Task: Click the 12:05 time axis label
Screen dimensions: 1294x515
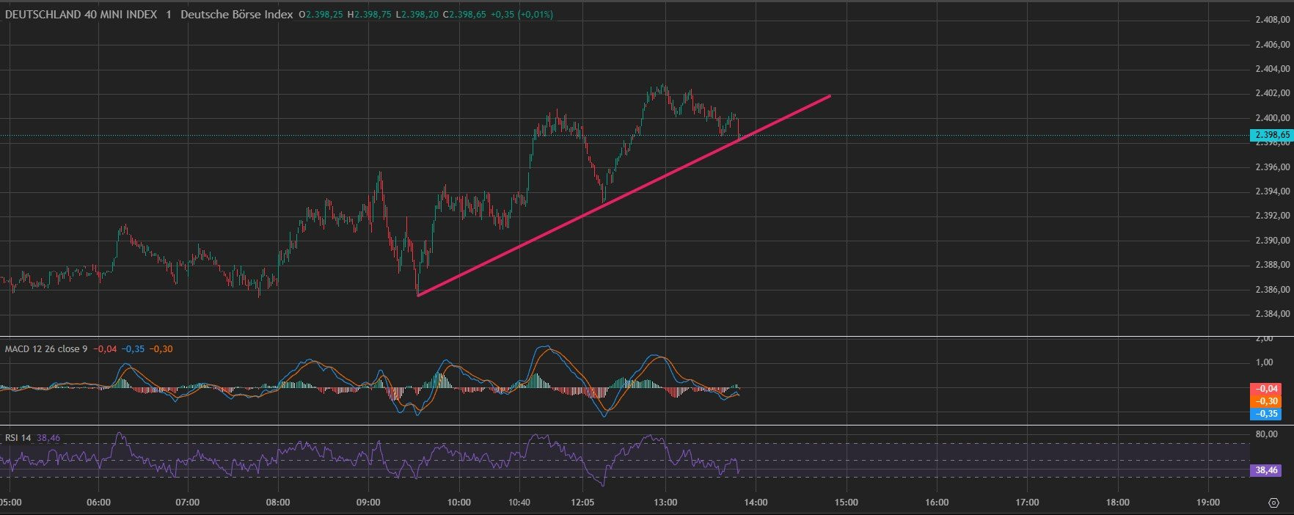Action: [582, 503]
